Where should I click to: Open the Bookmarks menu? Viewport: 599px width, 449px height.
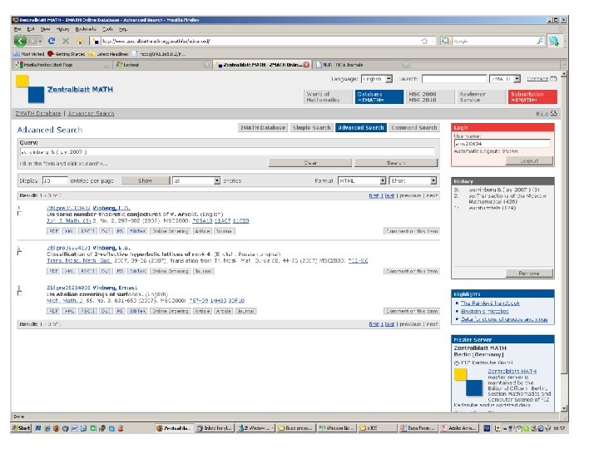[x=86, y=29]
